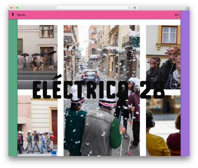Open photo of group in white hats walking
The width and height of the screenshot is (198, 168).
click(38, 126)
